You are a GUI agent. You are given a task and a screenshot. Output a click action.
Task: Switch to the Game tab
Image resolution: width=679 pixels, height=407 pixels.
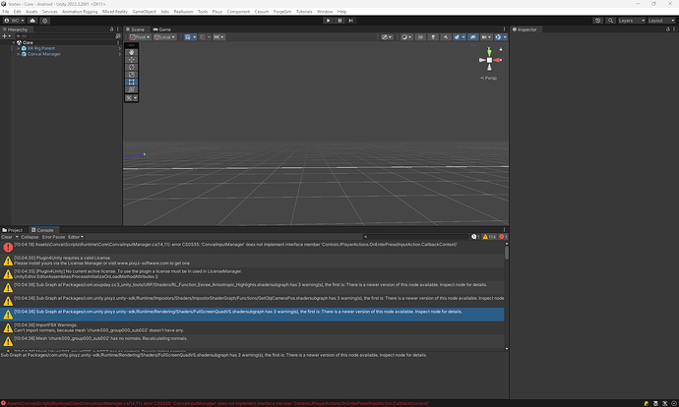[x=162, y=29]
